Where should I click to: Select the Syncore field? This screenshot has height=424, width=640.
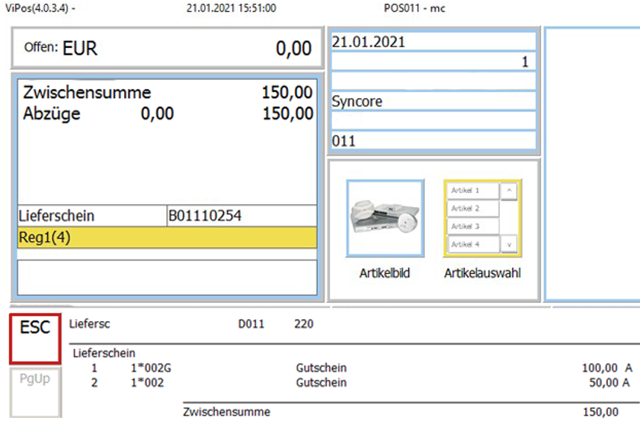coord(433,101)
